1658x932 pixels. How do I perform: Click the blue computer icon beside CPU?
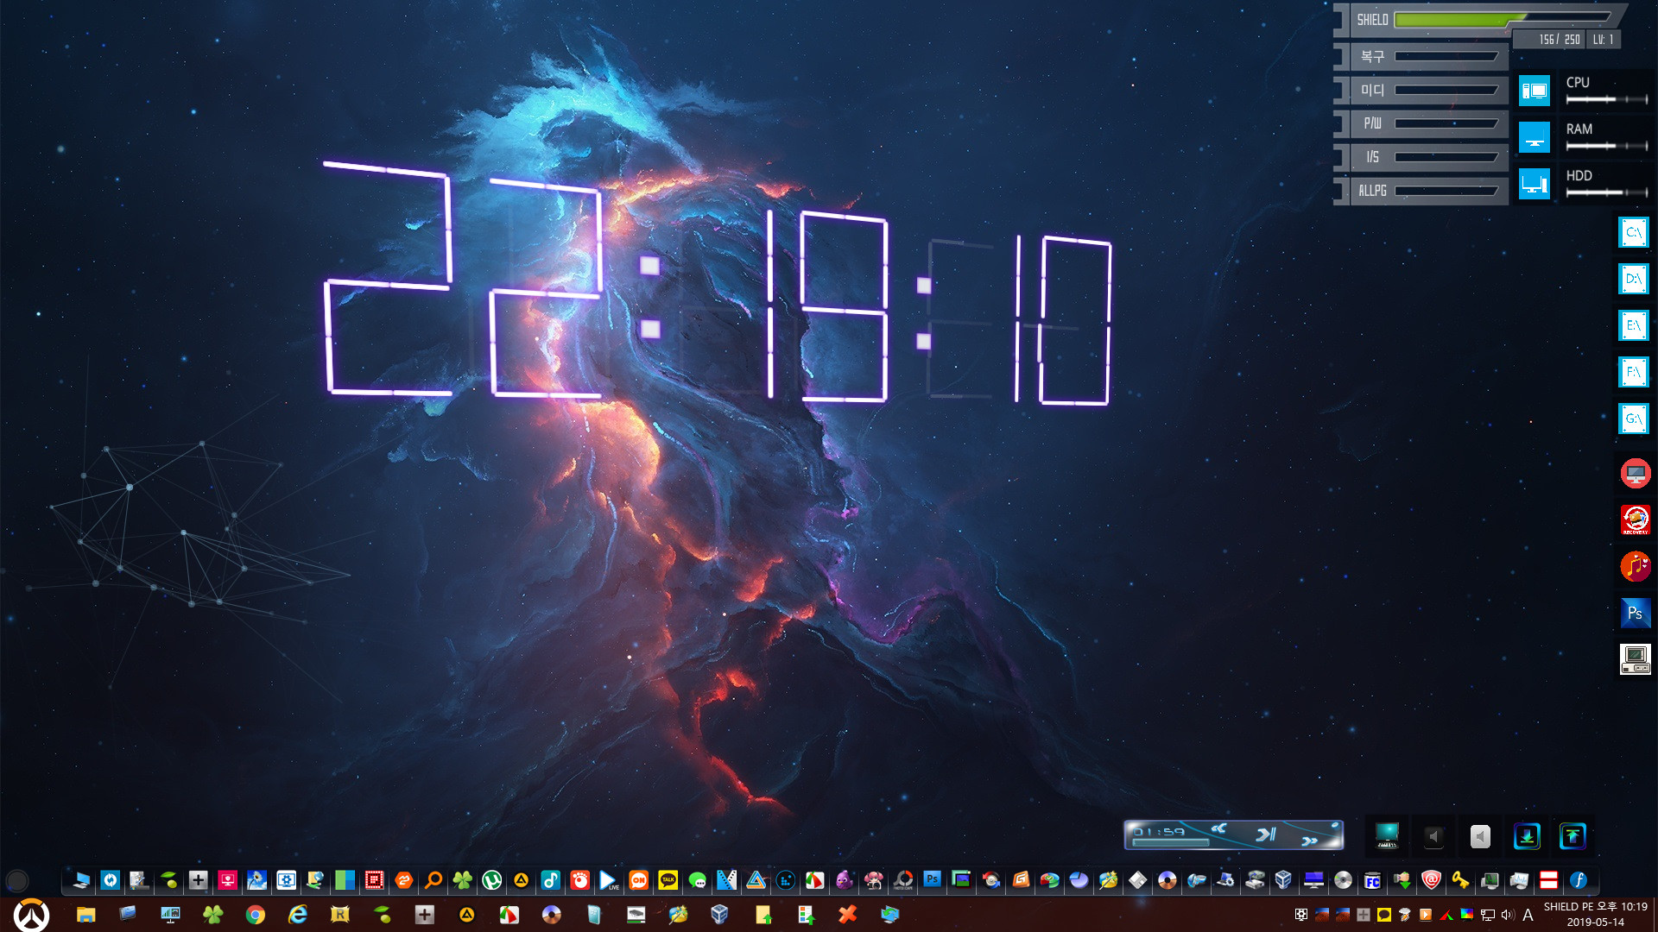(1535, 91)
